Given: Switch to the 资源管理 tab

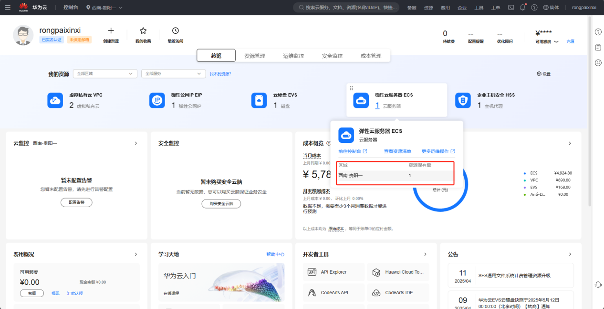Looking at the screenshot, I should (255, 56).
